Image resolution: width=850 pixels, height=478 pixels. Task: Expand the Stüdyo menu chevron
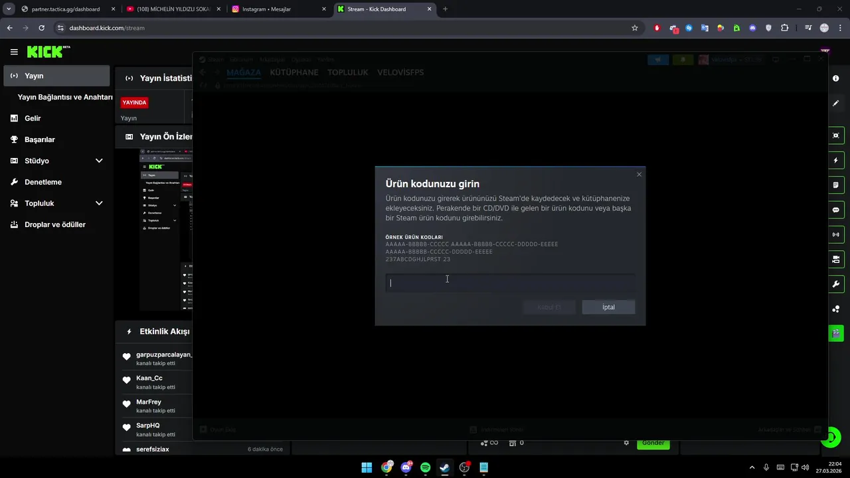(x=99, y=161)
